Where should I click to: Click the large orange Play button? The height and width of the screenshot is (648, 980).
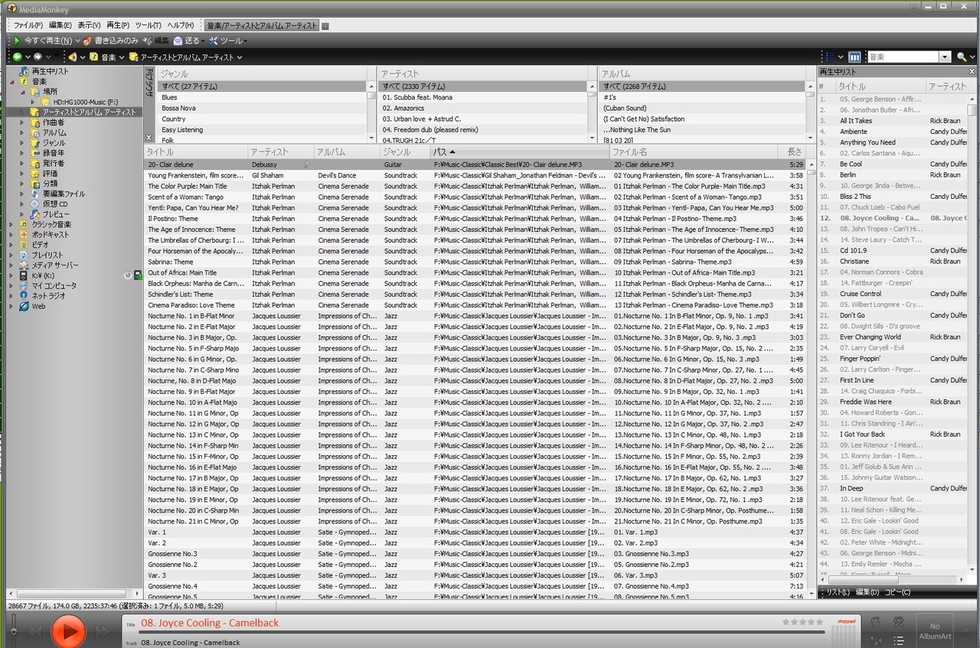pyautogui.click(x=69, y=631)
